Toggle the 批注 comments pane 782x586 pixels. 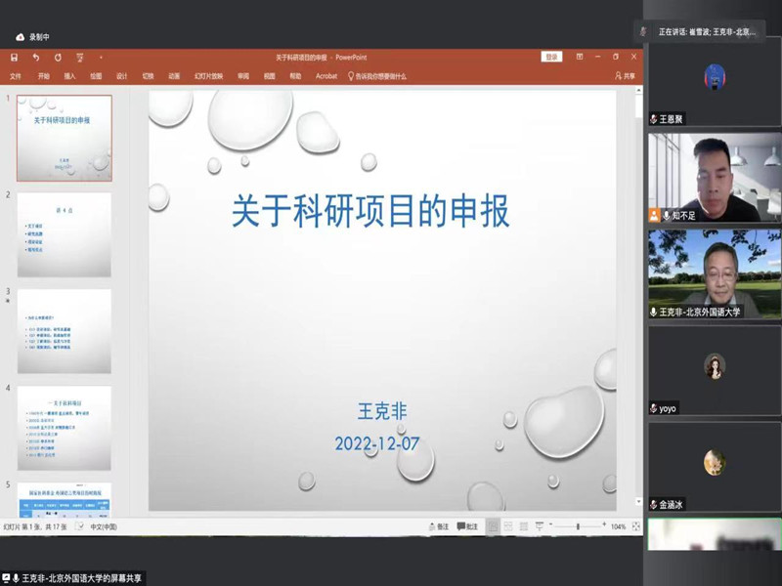coord(466,526)
